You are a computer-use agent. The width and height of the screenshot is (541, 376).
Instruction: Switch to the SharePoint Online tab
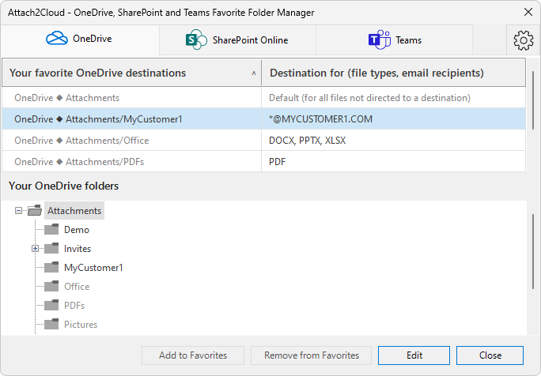(x=237, y=40)
